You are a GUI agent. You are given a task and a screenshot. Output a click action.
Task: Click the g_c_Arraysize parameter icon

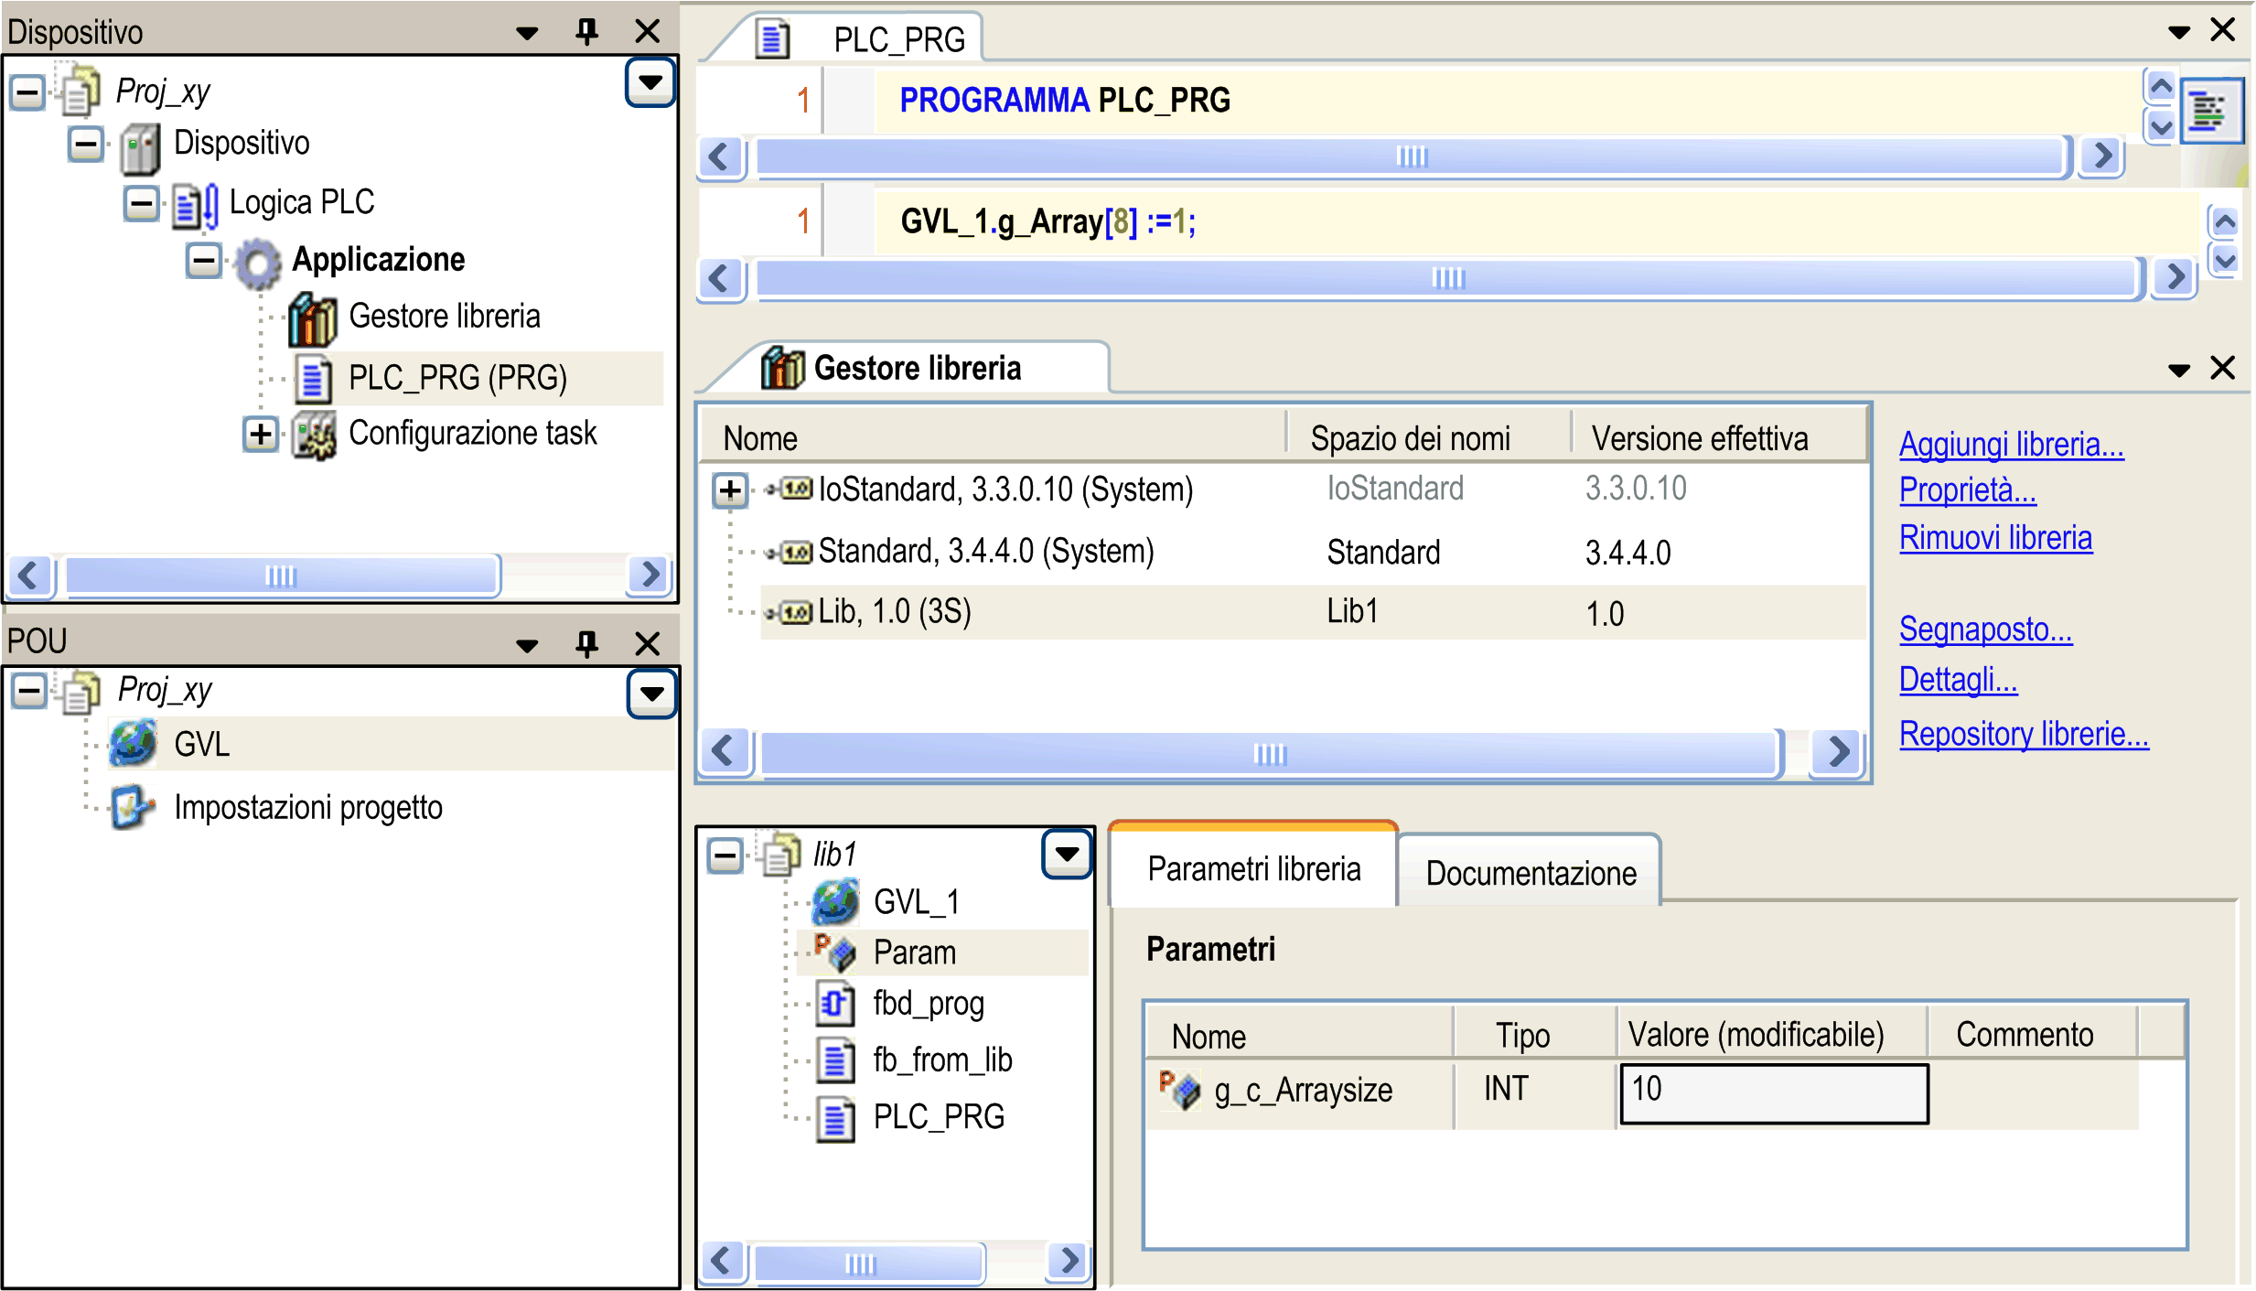click(1179, 1090)
